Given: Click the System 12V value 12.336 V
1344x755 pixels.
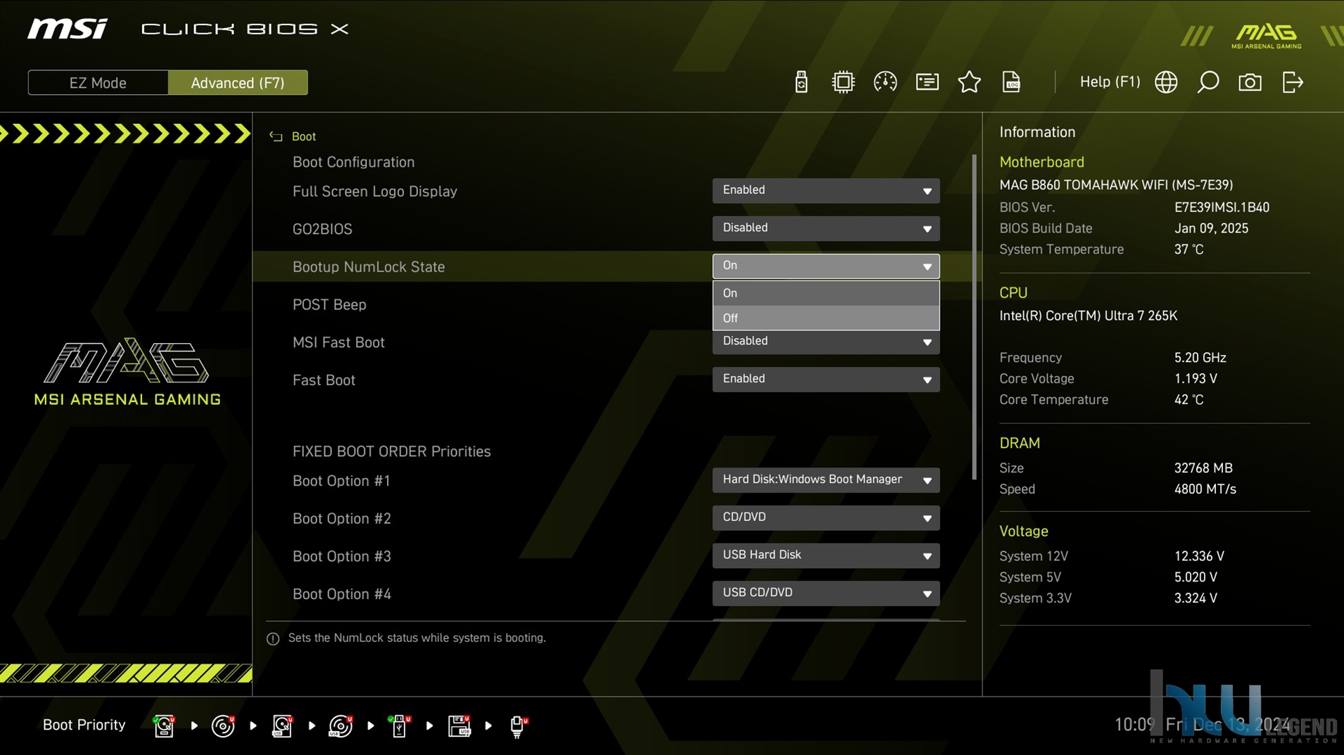Looking at the screenshot, I should (1199, 556).
